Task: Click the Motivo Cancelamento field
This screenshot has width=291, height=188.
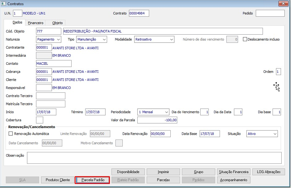Action: click(x=119, y=143)
